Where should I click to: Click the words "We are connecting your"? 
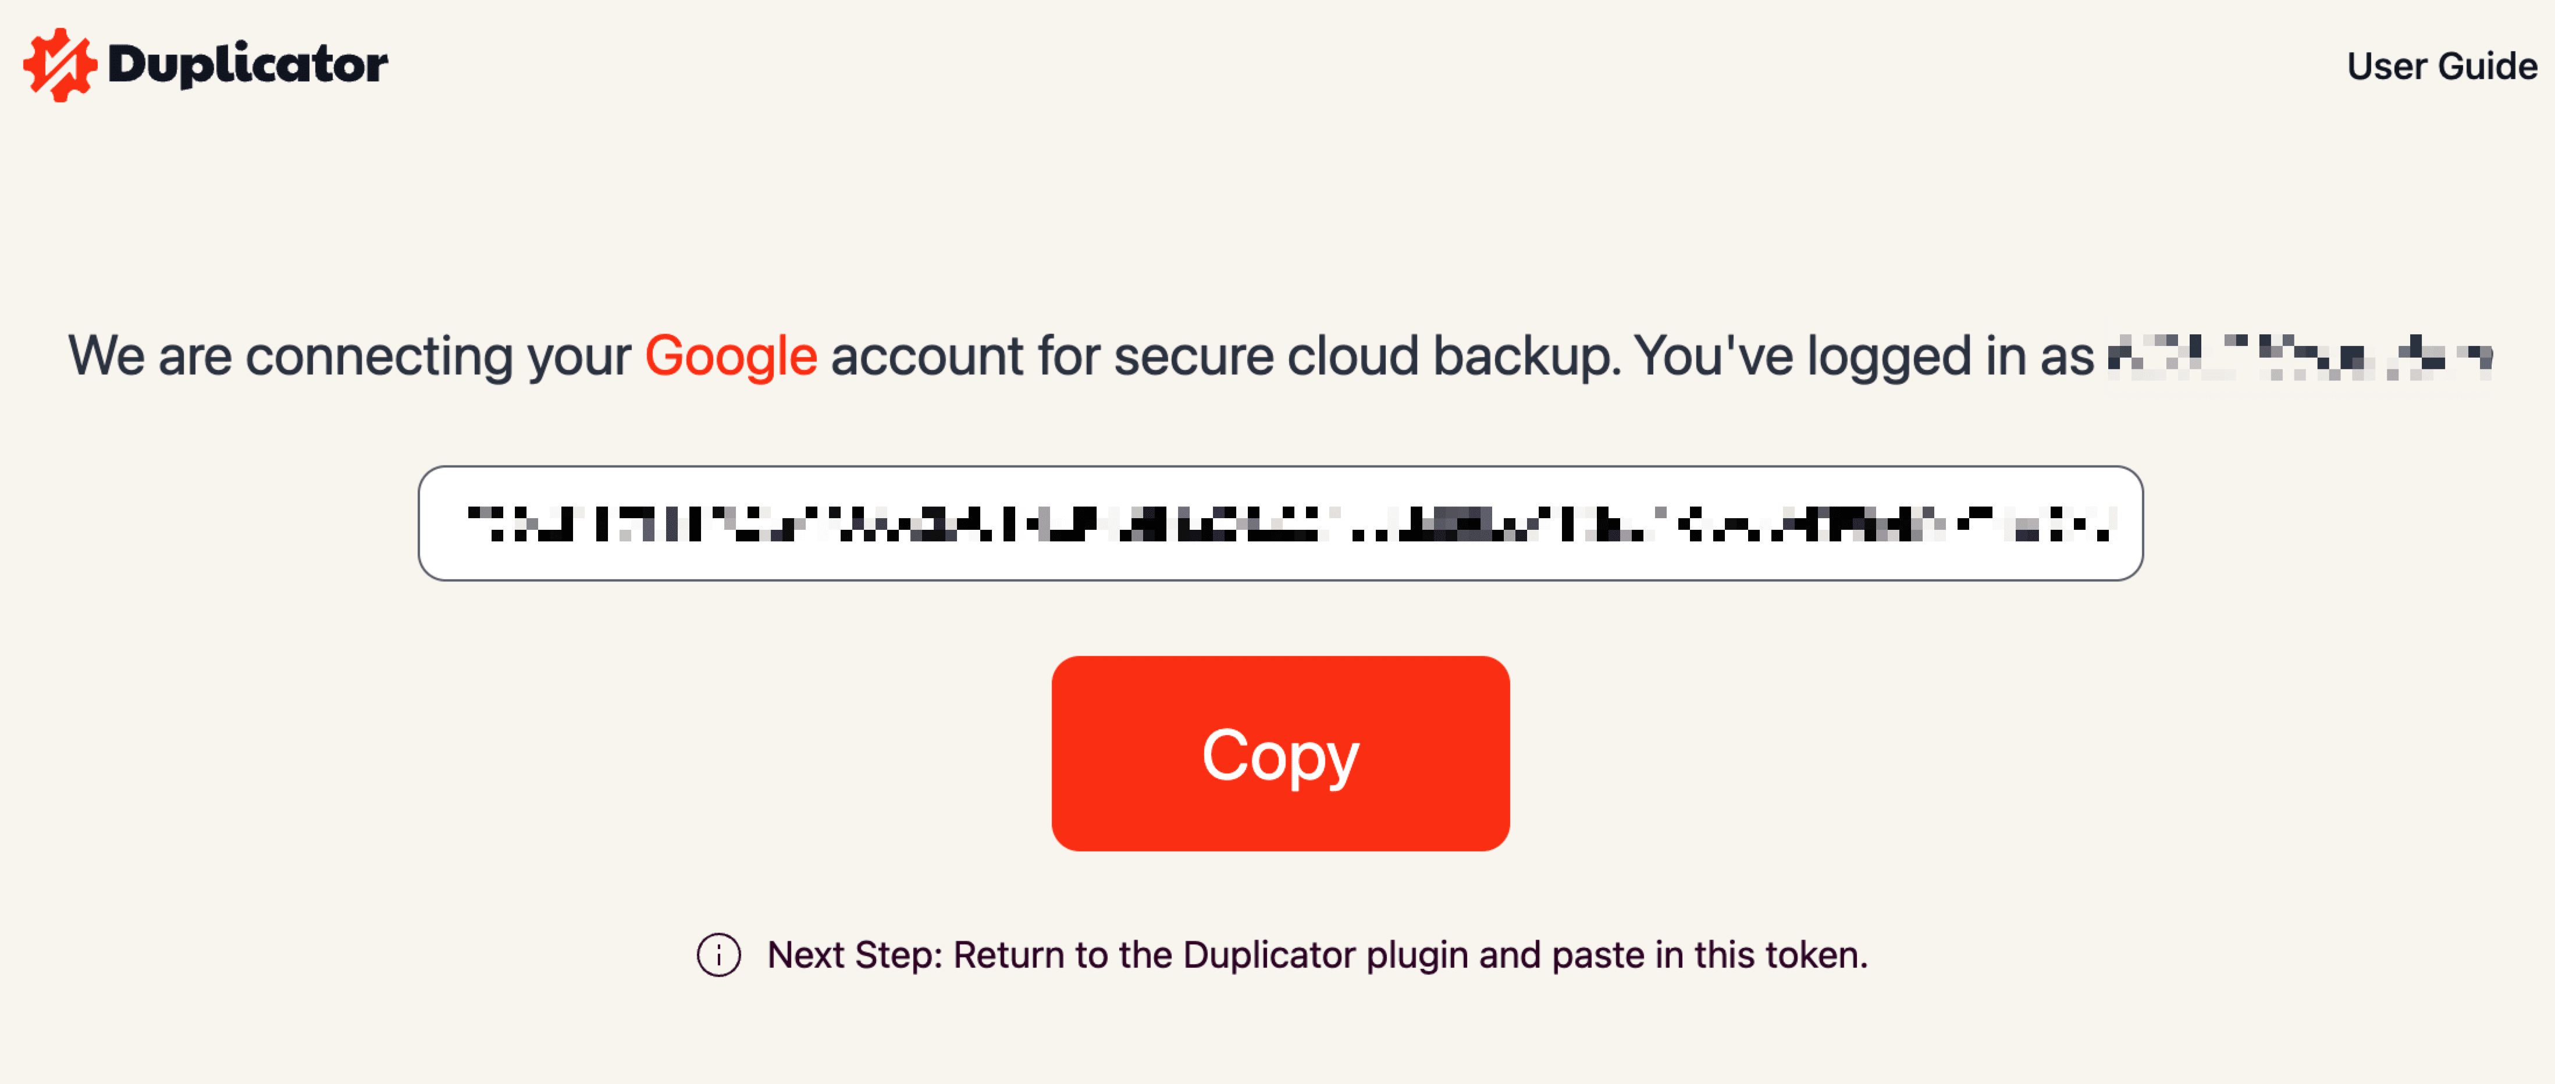tap(349, 356)
